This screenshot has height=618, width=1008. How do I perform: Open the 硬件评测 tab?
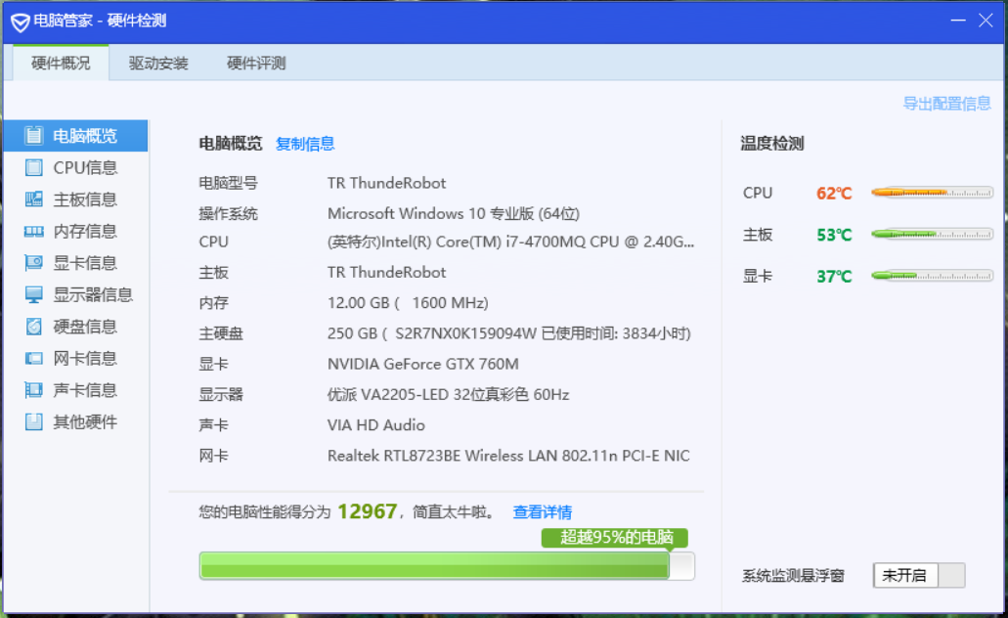point(256,63)
